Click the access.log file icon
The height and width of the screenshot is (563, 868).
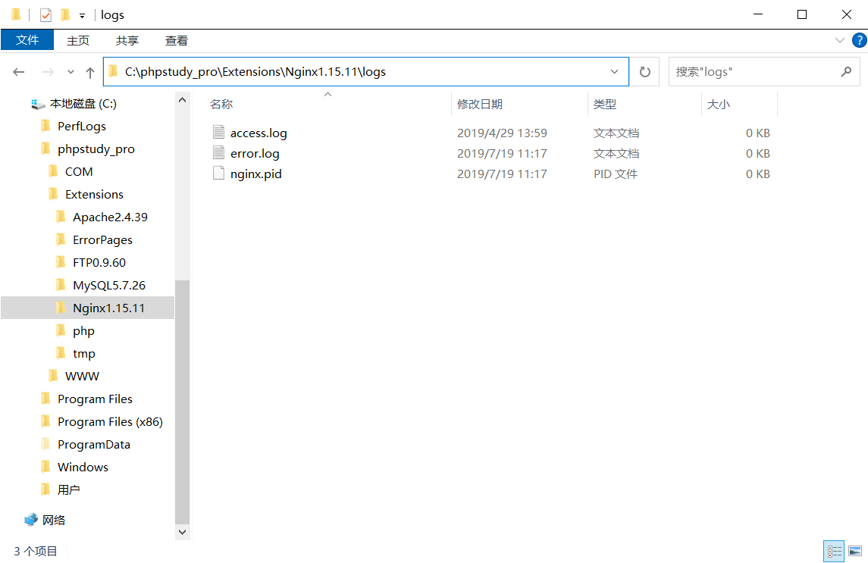pos(218,132)
